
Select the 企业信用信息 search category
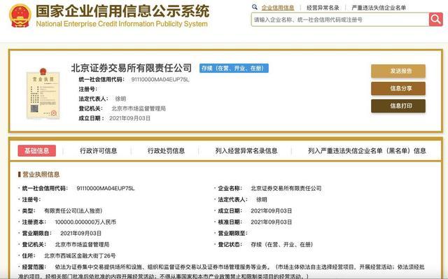click(278, 8)
